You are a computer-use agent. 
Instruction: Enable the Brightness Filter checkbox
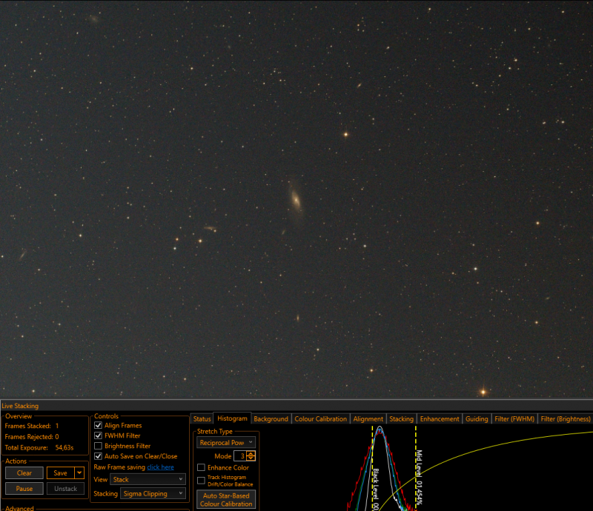point(98,446)
